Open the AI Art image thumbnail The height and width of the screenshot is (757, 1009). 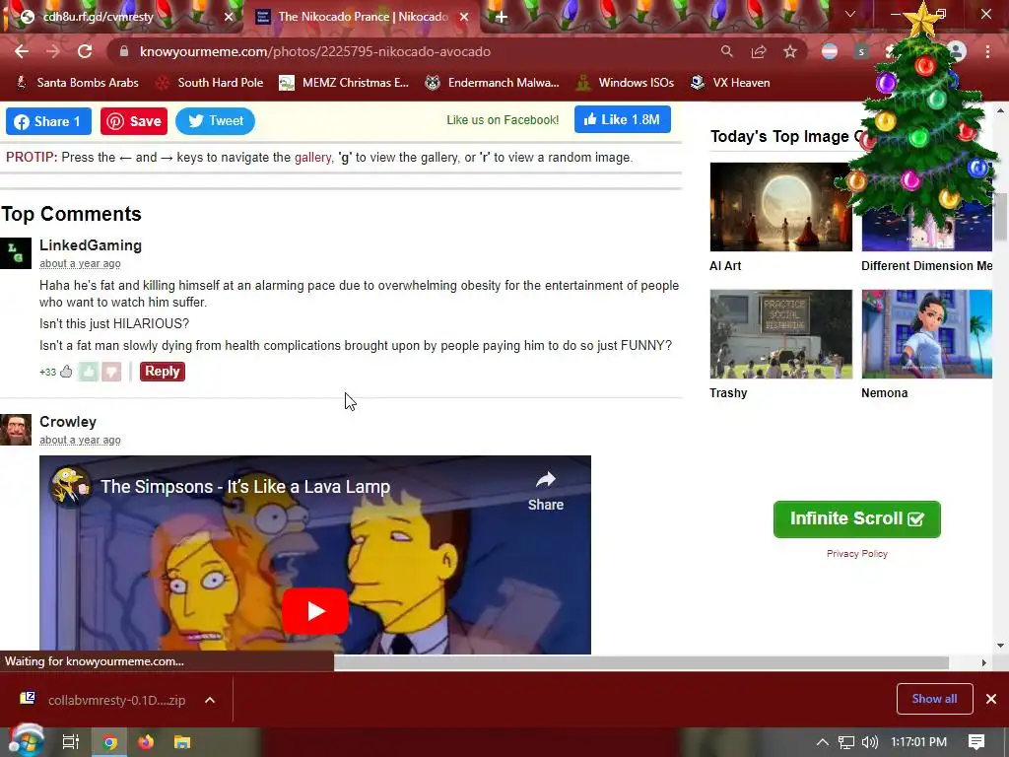coord(780,207)
